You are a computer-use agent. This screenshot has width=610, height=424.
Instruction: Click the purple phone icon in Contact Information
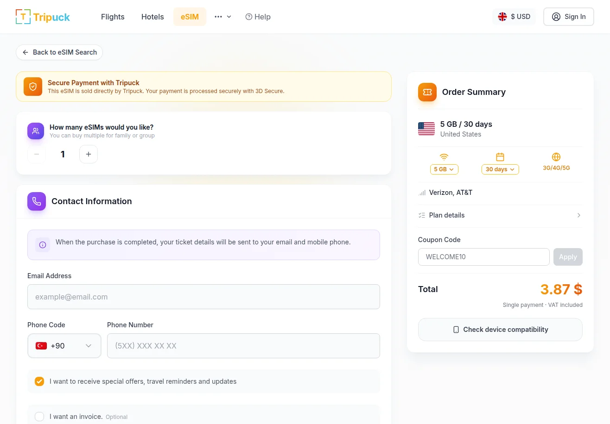[x=37, y=201]
